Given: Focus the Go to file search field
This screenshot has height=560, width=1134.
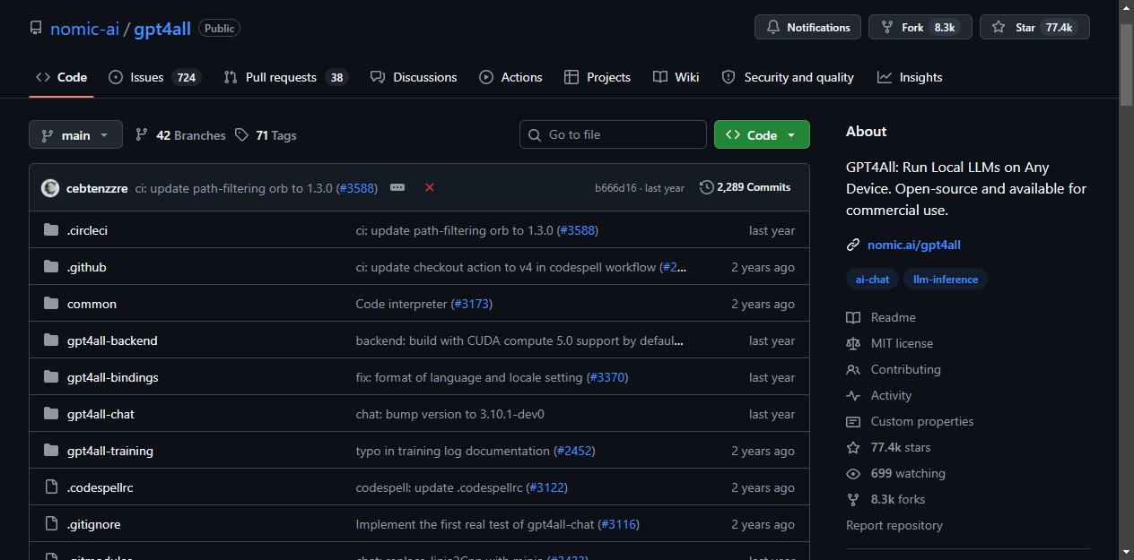Looking at the screenshot, I should pos(613,134).
